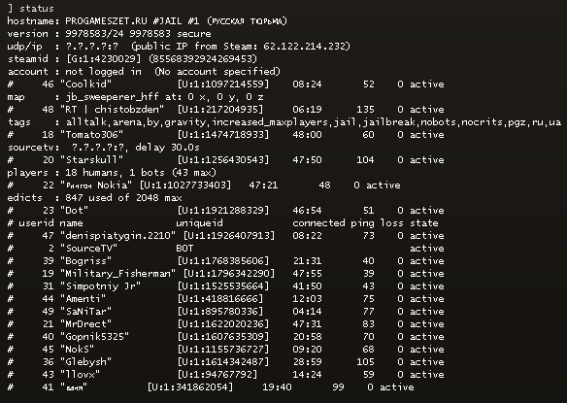Click player "RT | chistobzden" row
This screenshot has height=403, width=567.
[225, 110]
